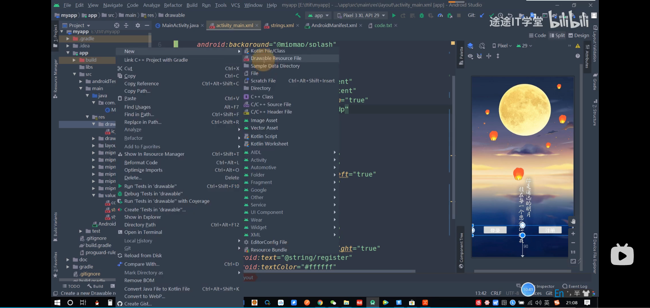Select design surface layers icon
This screenshot has width=650, height=308.
[470, 46]
